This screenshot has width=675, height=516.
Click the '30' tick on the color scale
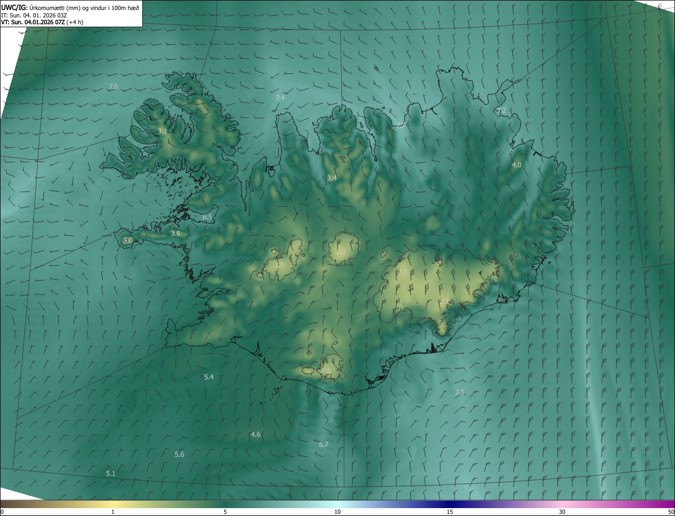[562, 512]
